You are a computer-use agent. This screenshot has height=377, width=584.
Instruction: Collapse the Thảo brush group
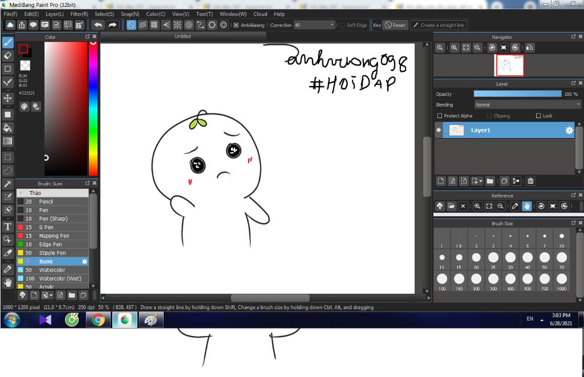(21, 193)
